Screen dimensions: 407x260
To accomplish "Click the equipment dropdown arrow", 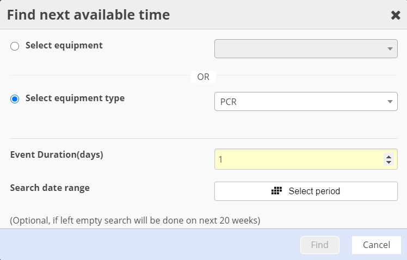I will pos(390,49).
